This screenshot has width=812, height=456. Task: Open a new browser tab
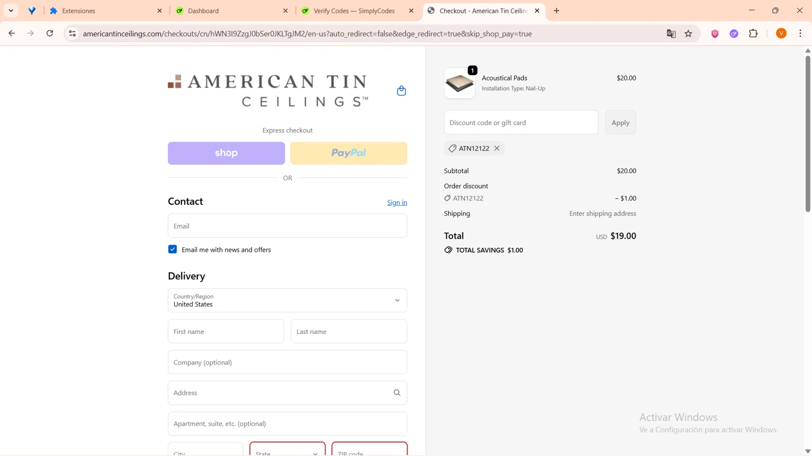pos(556,11)
